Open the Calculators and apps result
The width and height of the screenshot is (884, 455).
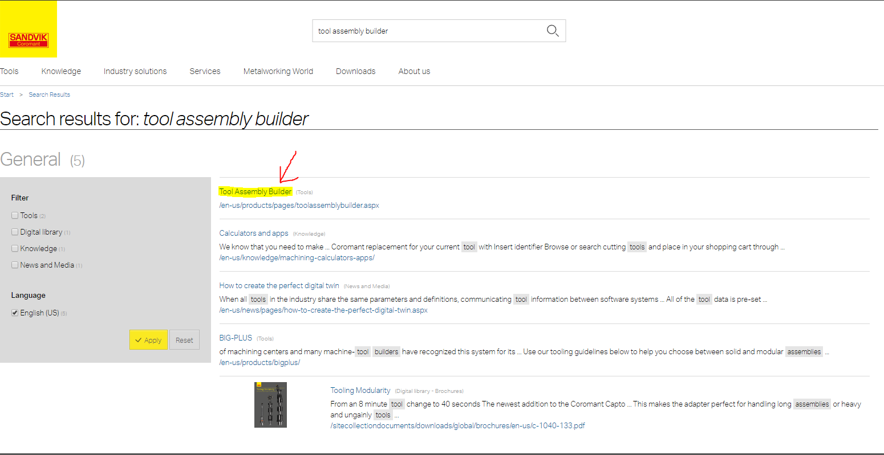(x=254, y=233)
